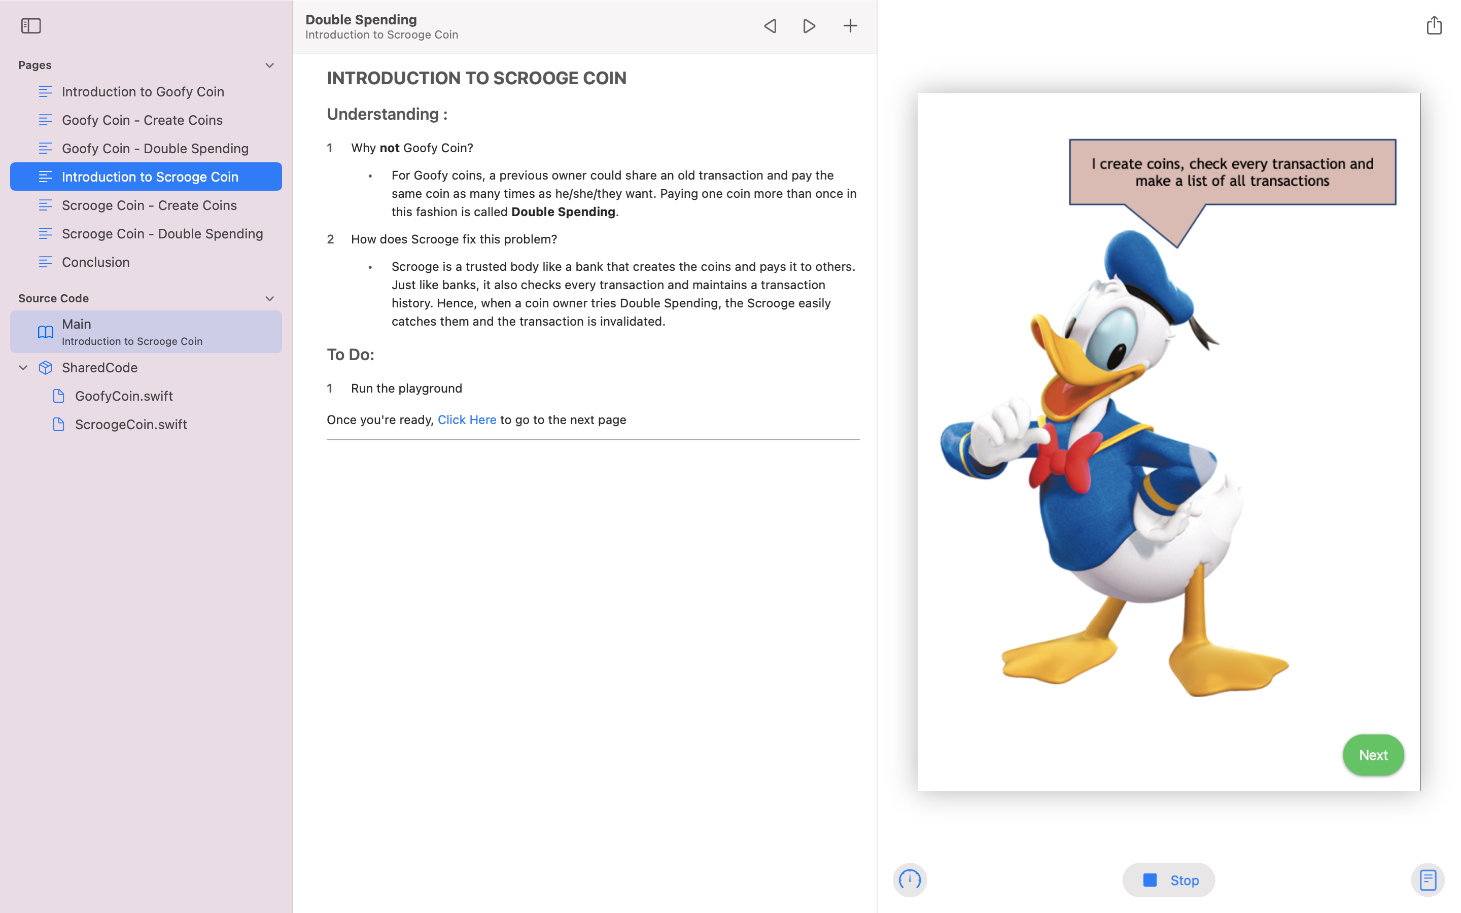Open the share icon
This screenshot has height=913, width=1461.
[1434, 25]
